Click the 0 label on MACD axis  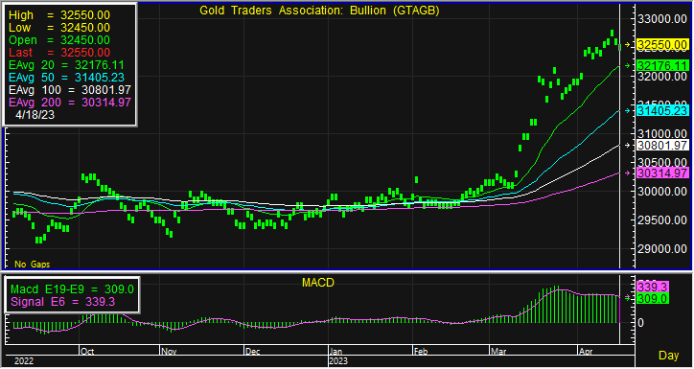coord(640,323)
